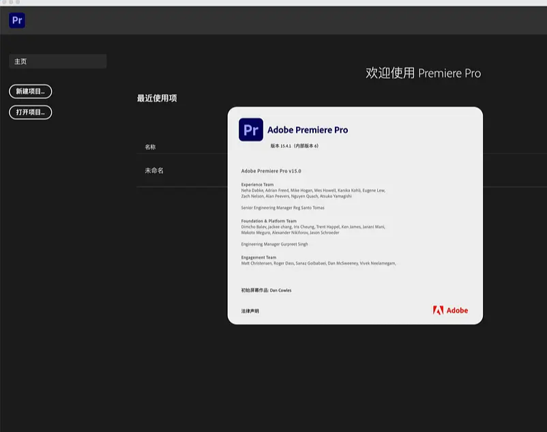The image size is (547, 432).
Task: Click the 打开项目 open project button
Action: 30,112
